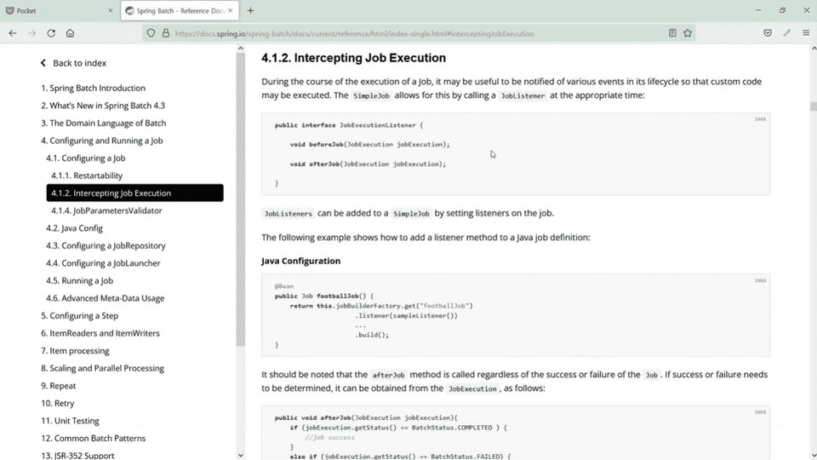The image size is (817, 460).
Task: Open Configuring and Running a Job
Action: click(102, 141)
